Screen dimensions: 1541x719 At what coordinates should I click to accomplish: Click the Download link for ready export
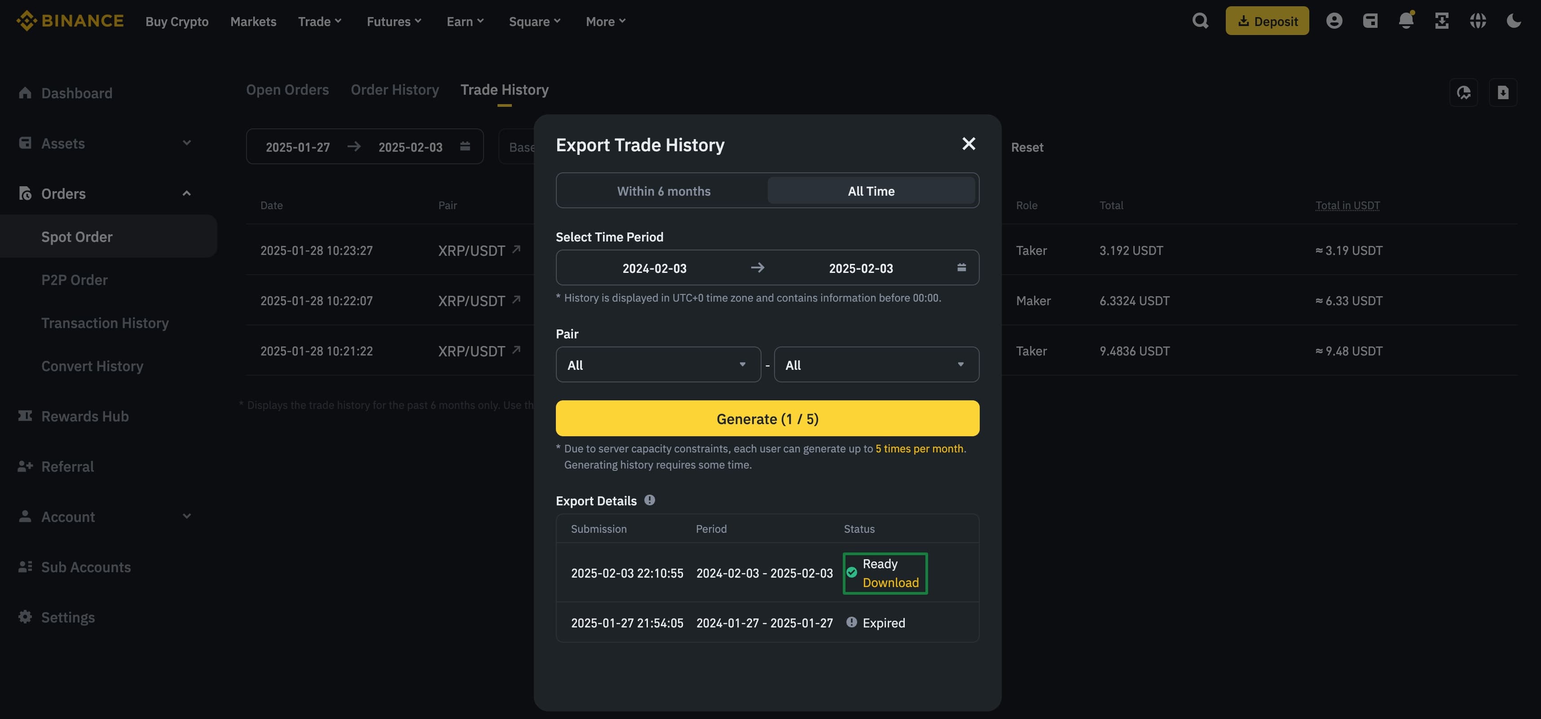pyautogui.click(x=890, y=582)
